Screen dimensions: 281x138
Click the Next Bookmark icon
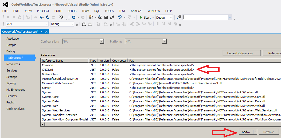tap(169, 24)
